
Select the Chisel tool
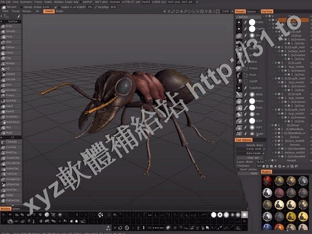coord(11,53)
